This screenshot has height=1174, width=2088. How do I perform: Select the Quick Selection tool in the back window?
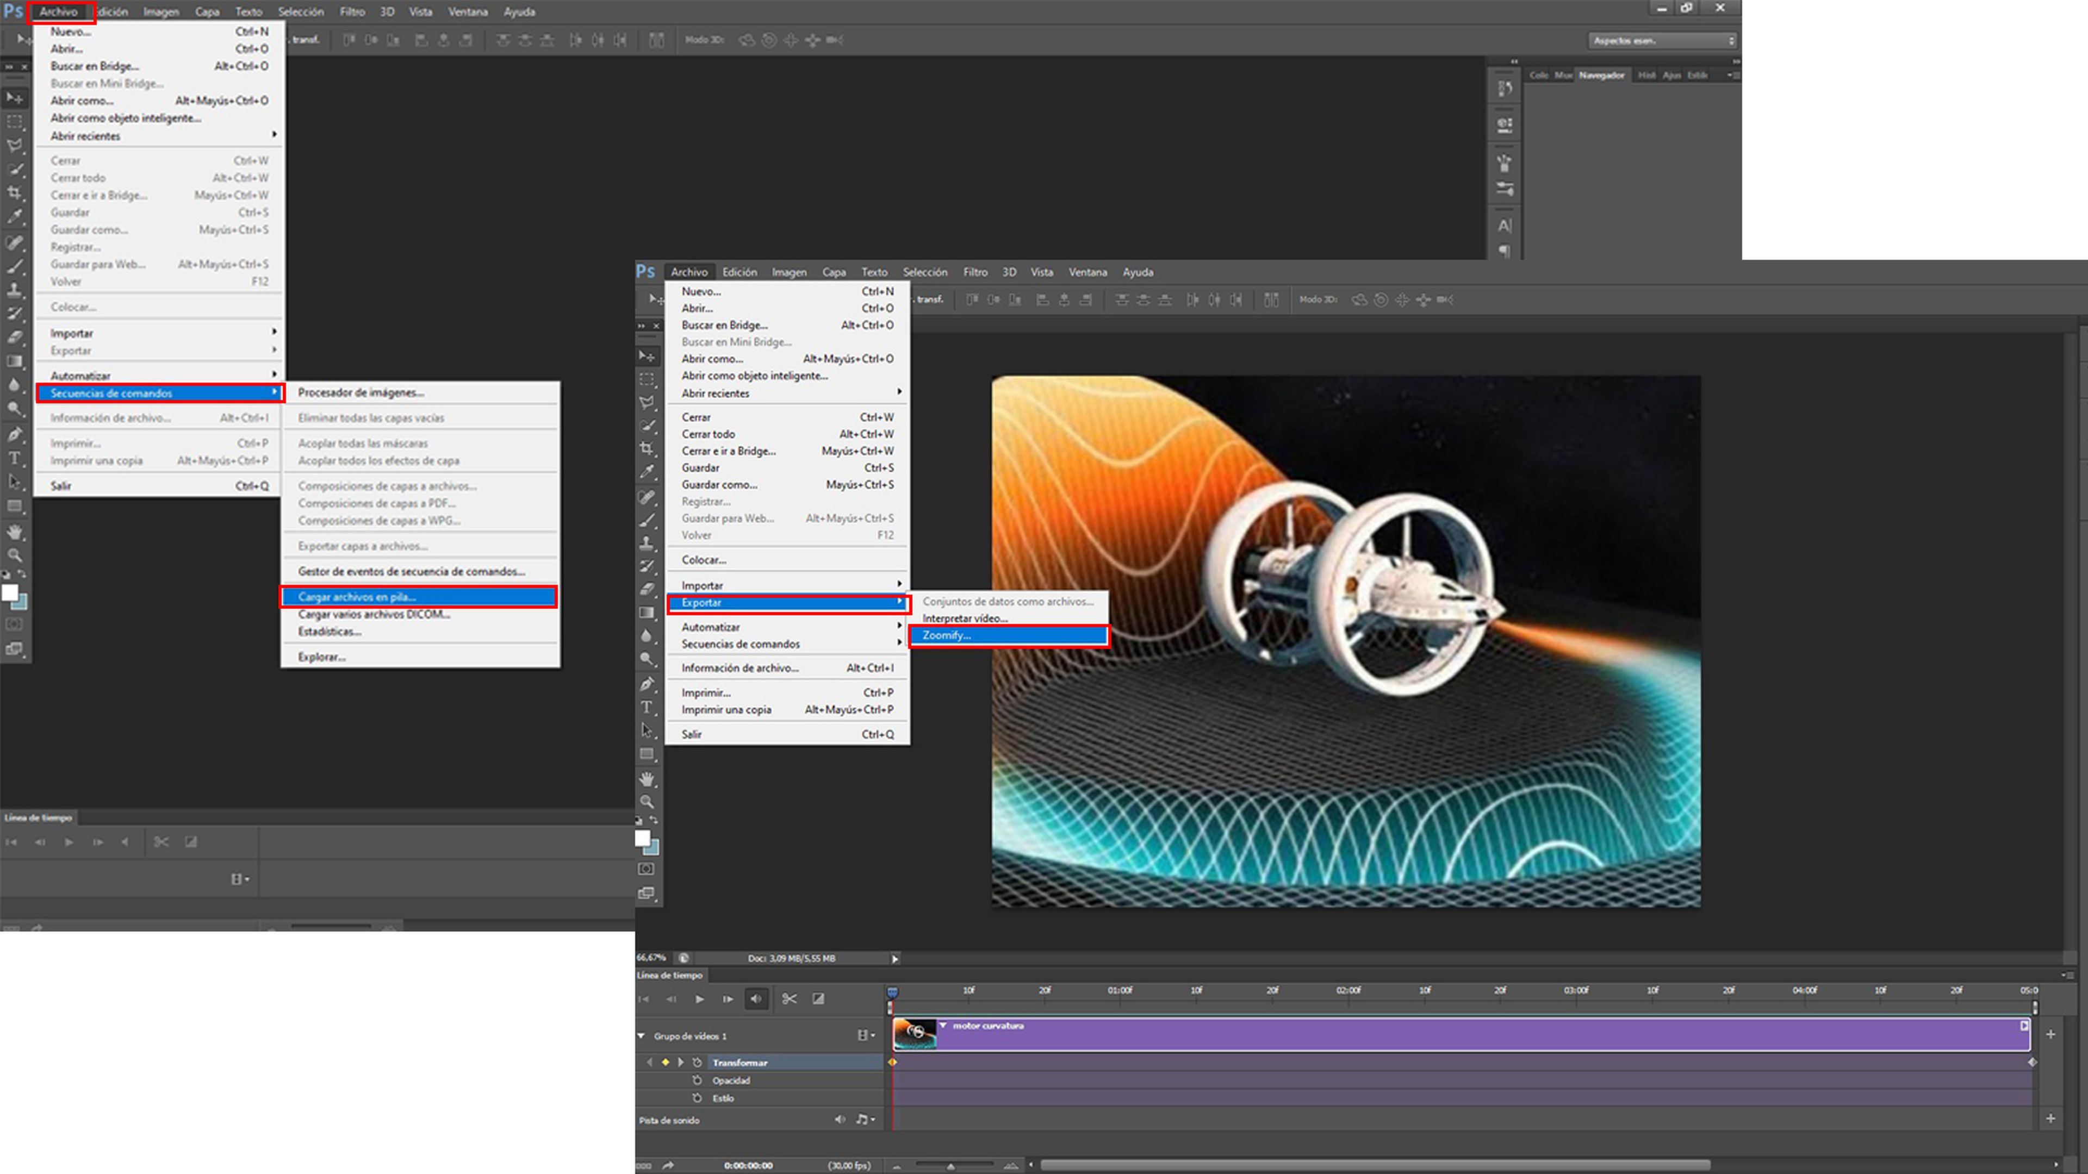click(x=15, y=170)
